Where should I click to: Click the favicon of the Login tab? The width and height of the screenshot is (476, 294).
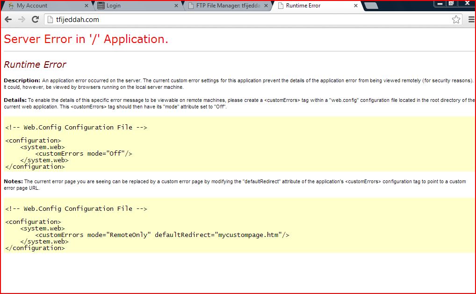tap(101, 6)
